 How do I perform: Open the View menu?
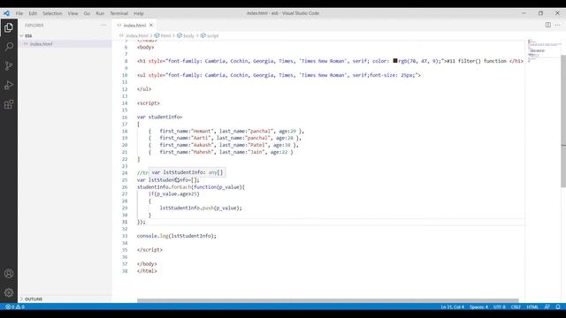(73, 13)
